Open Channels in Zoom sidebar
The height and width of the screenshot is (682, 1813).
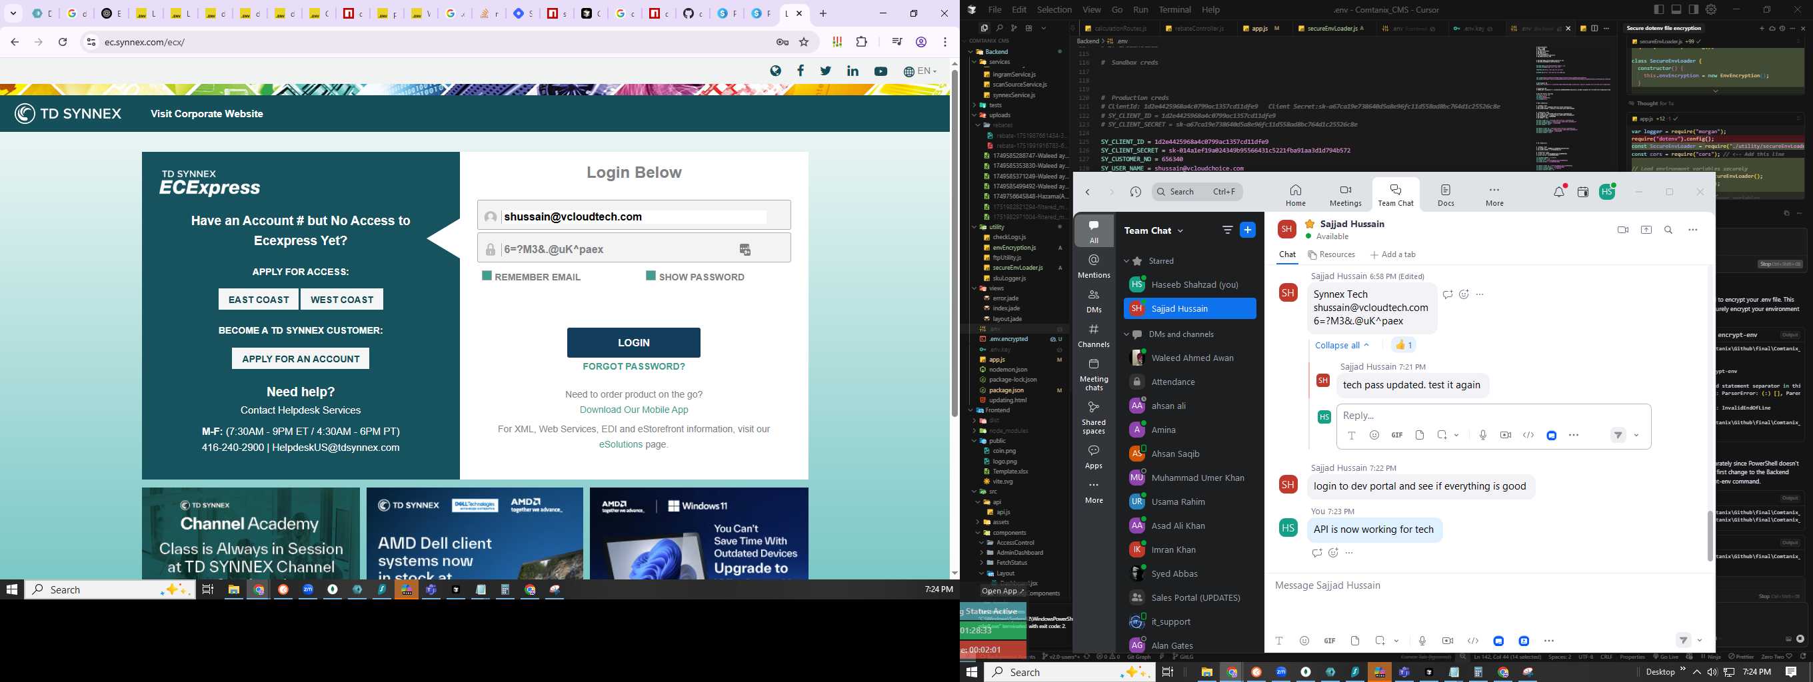[1094, 336]
